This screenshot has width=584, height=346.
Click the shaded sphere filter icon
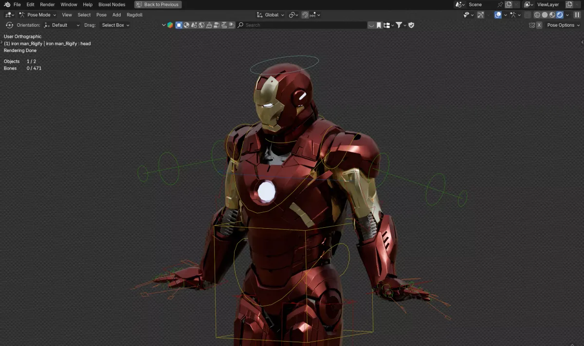(186, 25)
